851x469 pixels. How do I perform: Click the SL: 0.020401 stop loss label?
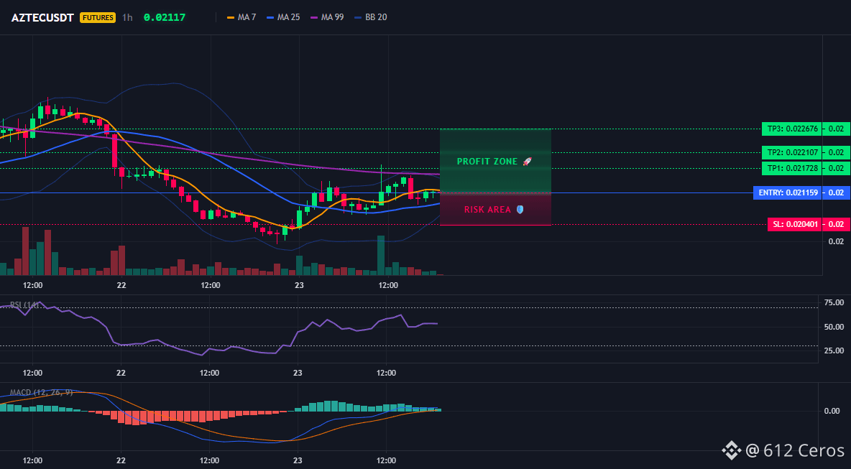pyautogui.click(x=794, y=225)
